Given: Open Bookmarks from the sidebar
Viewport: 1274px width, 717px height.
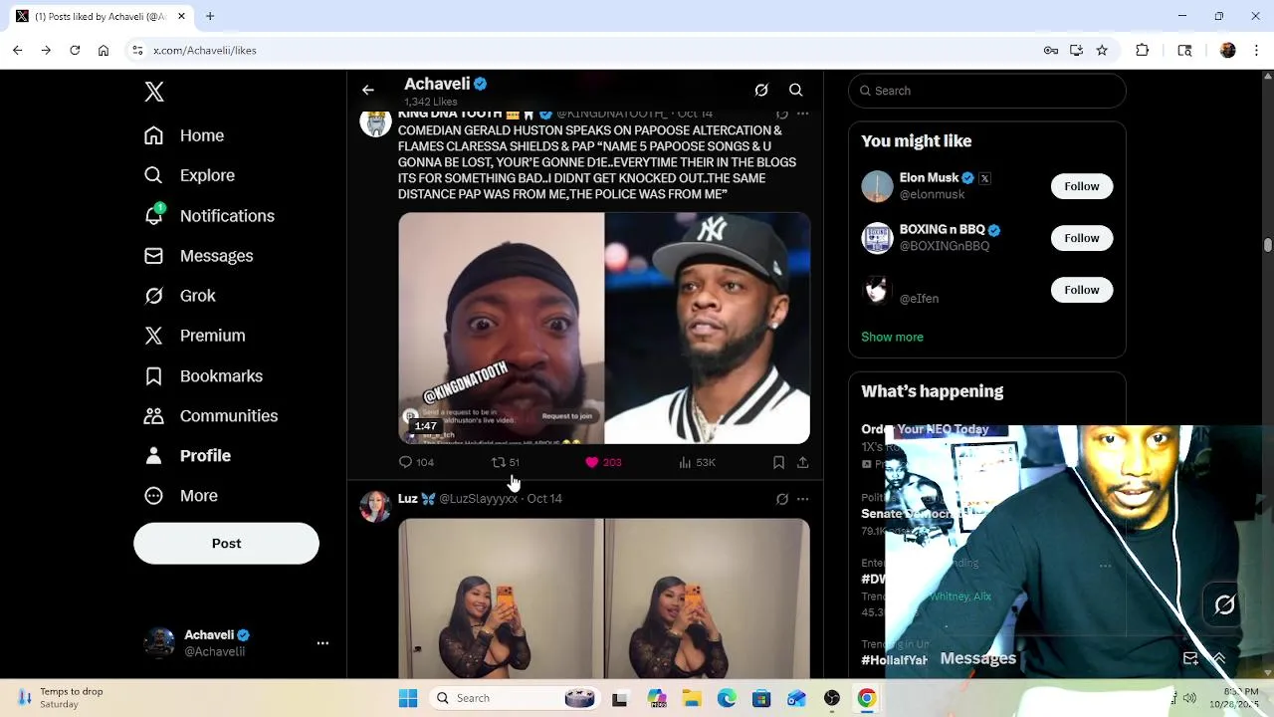Looking at the screenshot, I should [x=204, y=375].
